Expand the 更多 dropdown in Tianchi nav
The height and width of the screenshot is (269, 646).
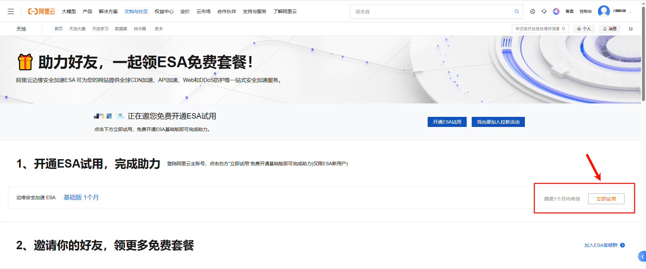159,29
